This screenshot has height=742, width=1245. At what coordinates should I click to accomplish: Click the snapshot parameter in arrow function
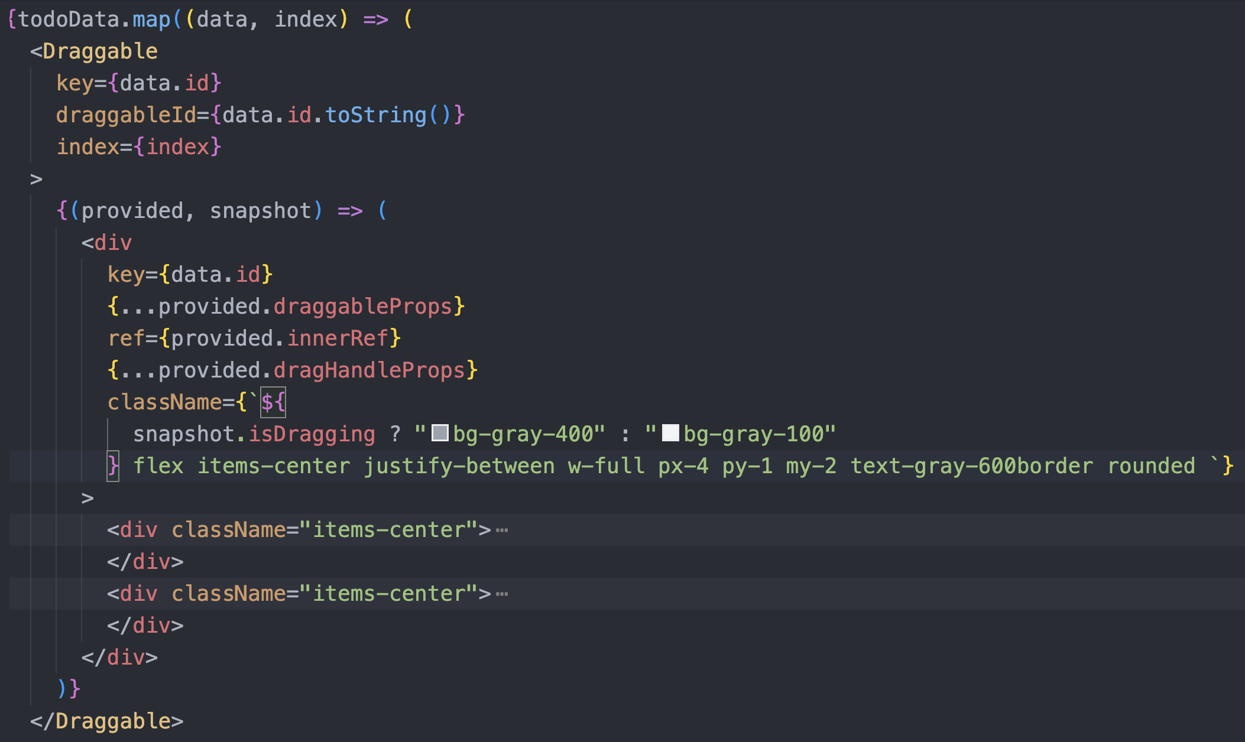click(x=260, y=211)
